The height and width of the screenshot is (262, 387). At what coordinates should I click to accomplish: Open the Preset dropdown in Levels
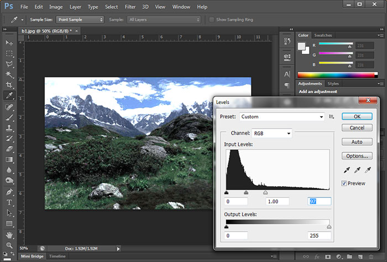(x=282, y=117)
